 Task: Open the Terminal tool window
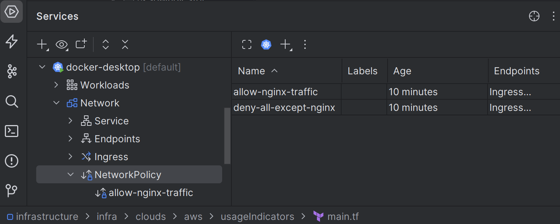[12, 131]
